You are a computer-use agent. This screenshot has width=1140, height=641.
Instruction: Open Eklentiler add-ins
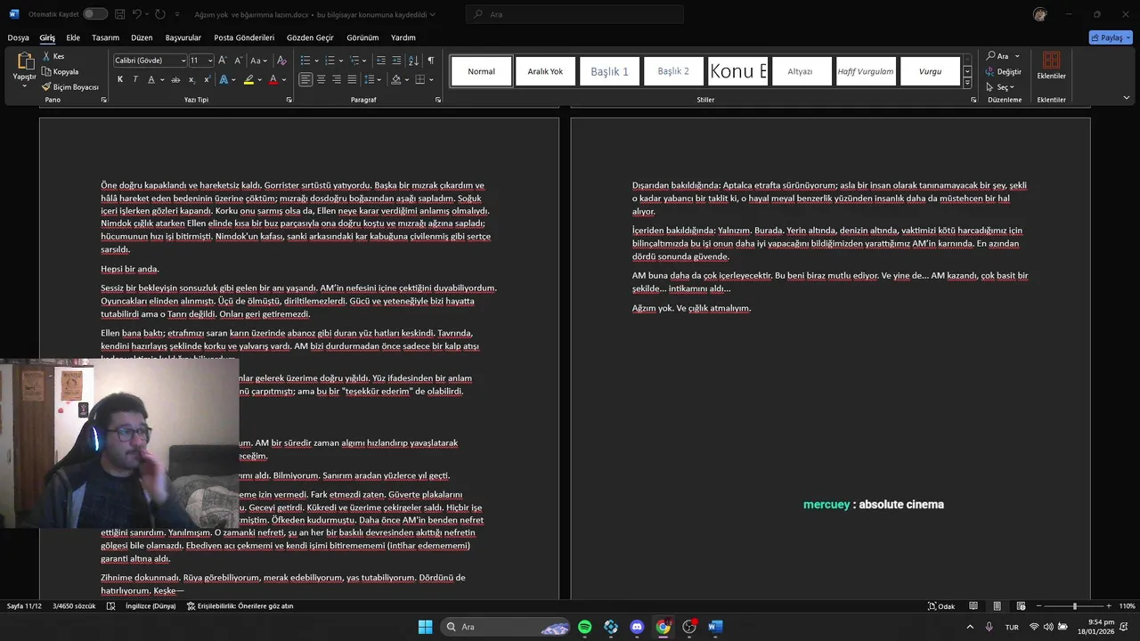pyautogui.click(x=1051, y=65)
